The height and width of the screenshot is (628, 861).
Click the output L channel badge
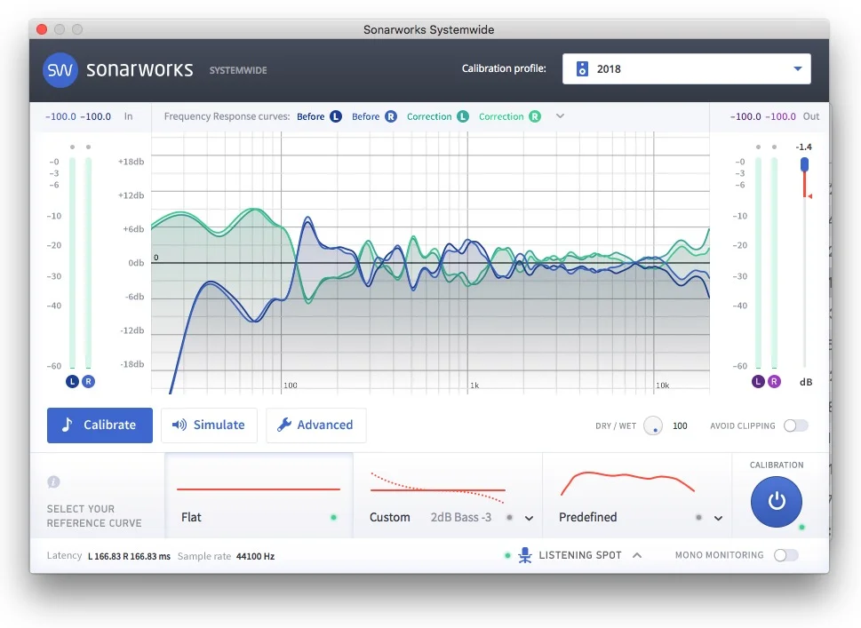758,381
